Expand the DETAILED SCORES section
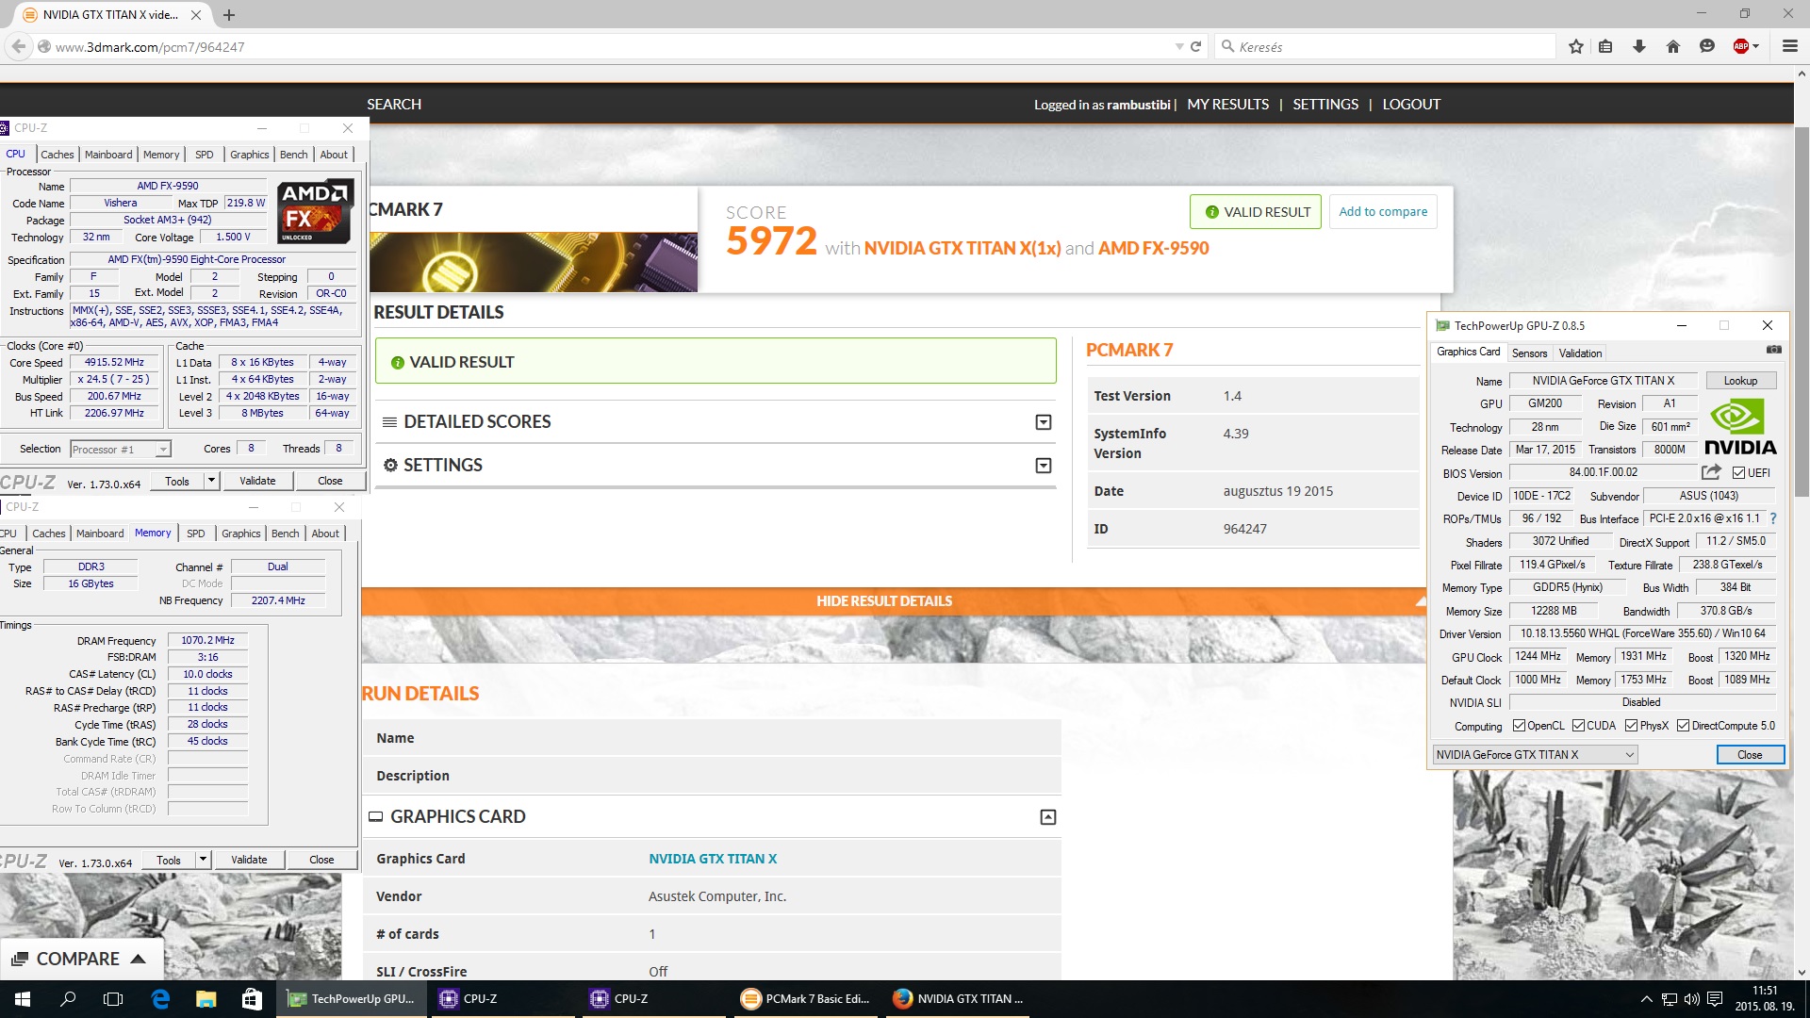 (1044, 422)
